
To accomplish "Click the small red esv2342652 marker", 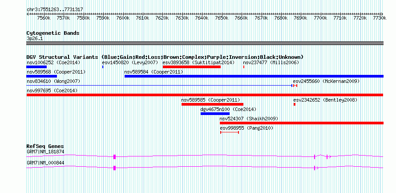I will click(295, 104).
